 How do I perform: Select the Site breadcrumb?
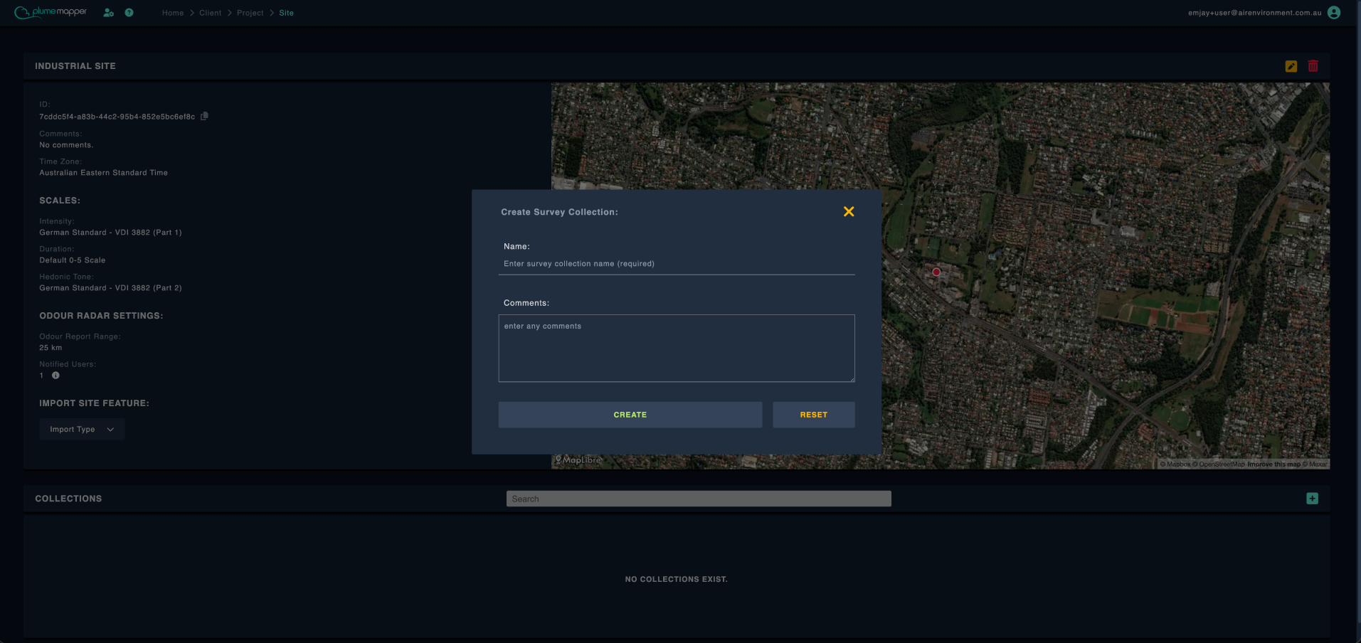[x=286, y=13]
